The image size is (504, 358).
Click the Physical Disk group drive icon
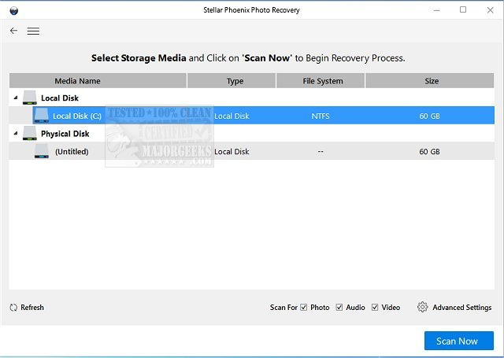tap(30, 134)
